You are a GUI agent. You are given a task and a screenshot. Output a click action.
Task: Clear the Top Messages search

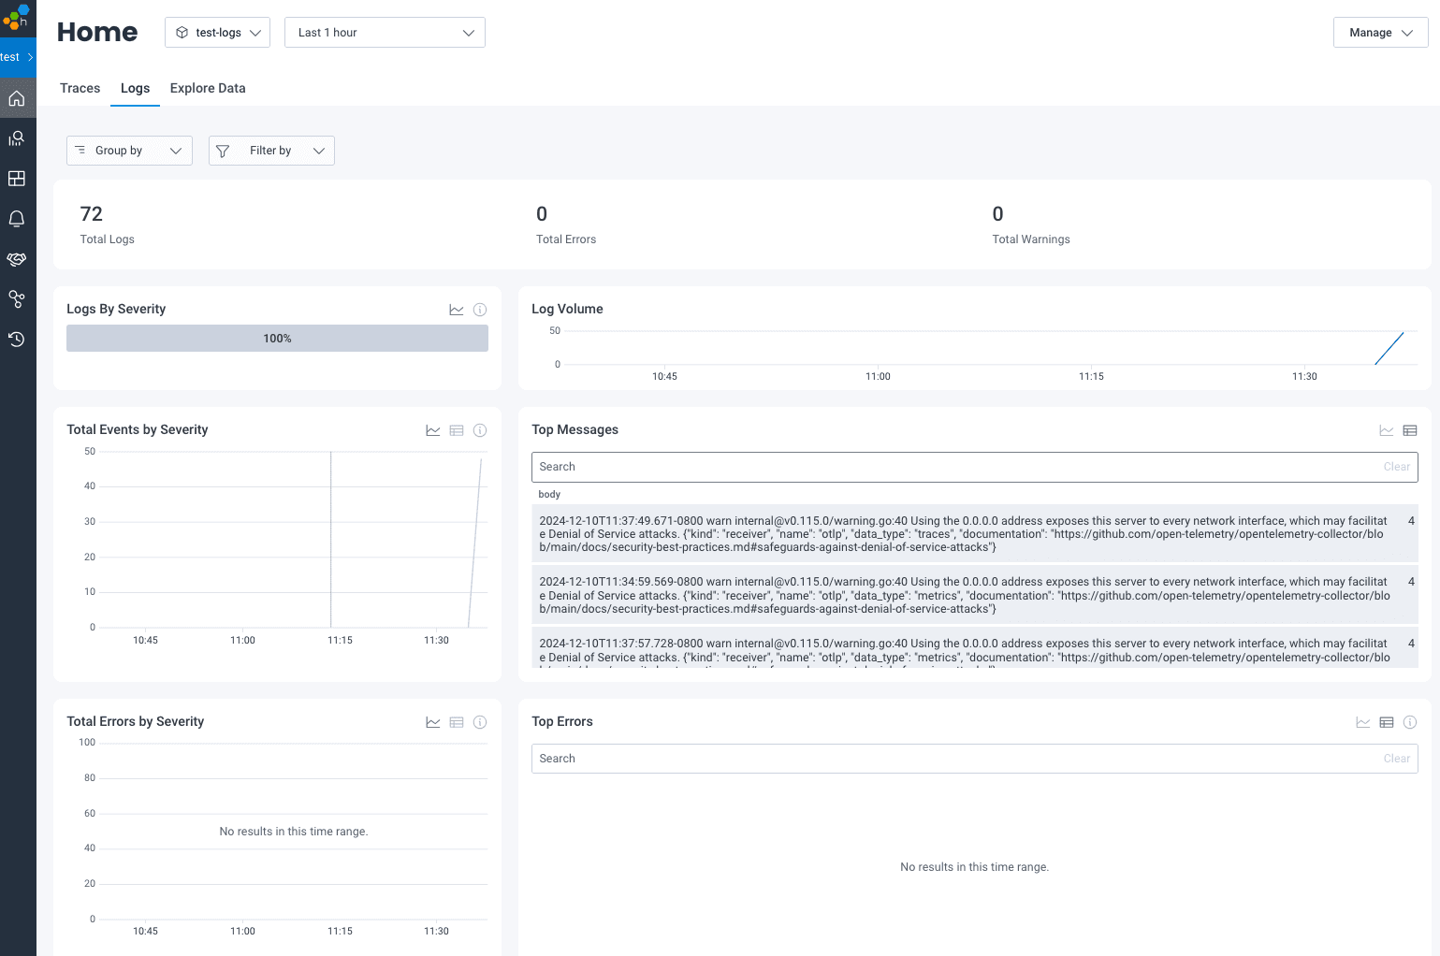click(1396, 467)
